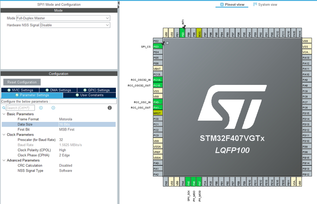
Task: Click the PD8 pin
Action: [x=307, y=152]
